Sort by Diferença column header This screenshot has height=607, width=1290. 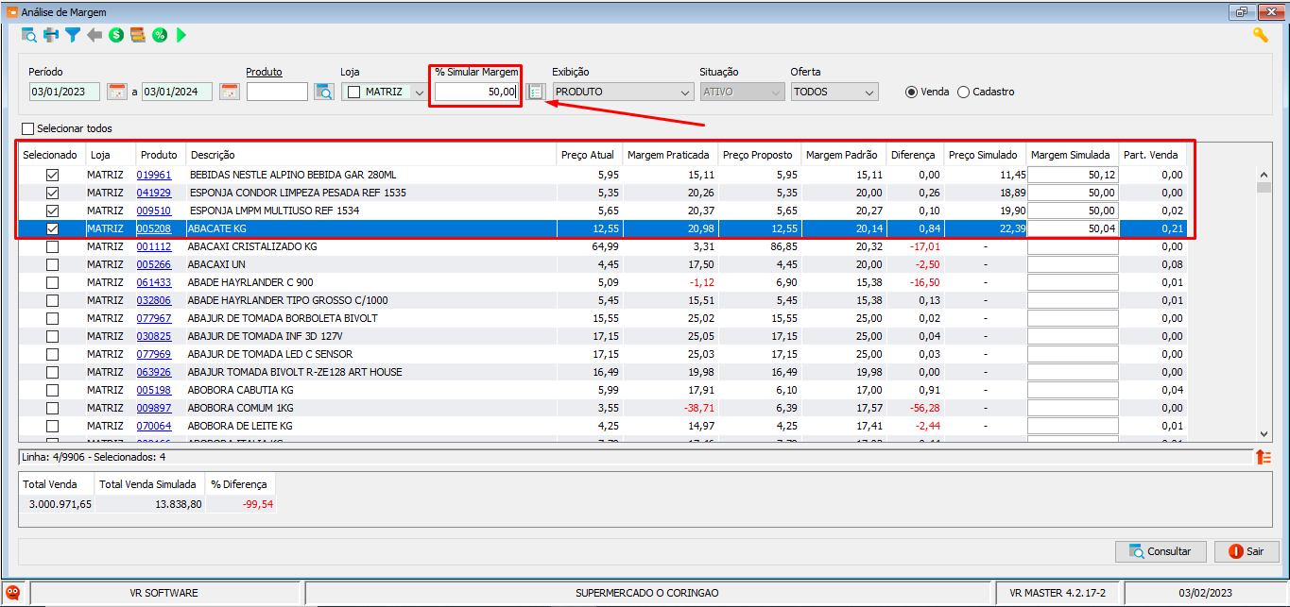click(x=914, y=155)
